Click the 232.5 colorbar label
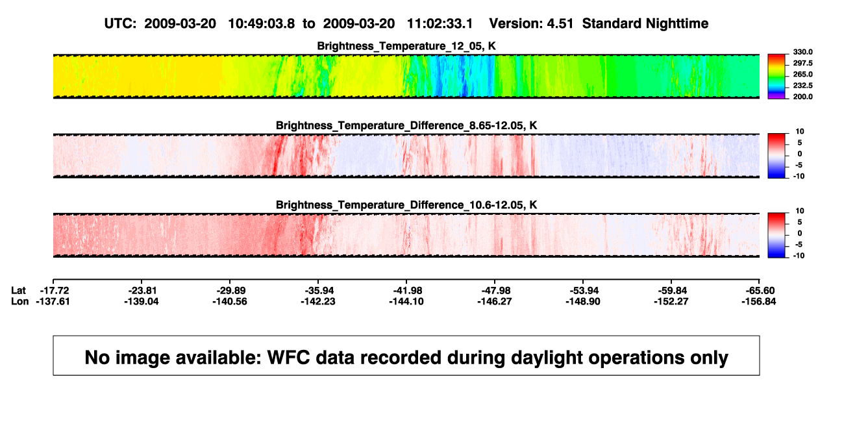Image resolution: width=844 pixels, height=433 pixels. coord(802,86)
